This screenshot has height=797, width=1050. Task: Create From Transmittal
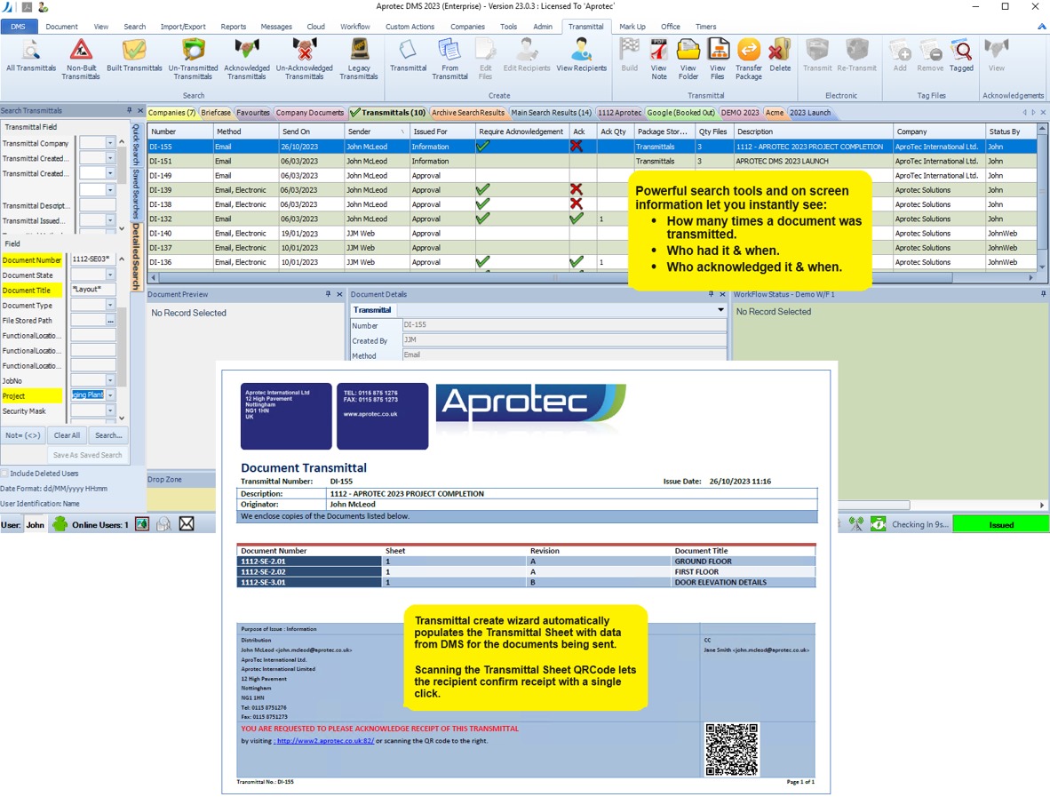[449, 59]
